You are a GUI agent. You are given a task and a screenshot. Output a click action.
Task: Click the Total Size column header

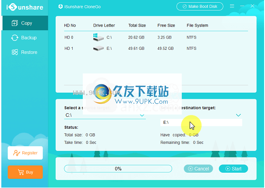137,25
